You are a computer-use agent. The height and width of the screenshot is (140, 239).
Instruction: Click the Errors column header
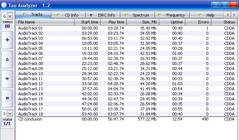(198, 22)
